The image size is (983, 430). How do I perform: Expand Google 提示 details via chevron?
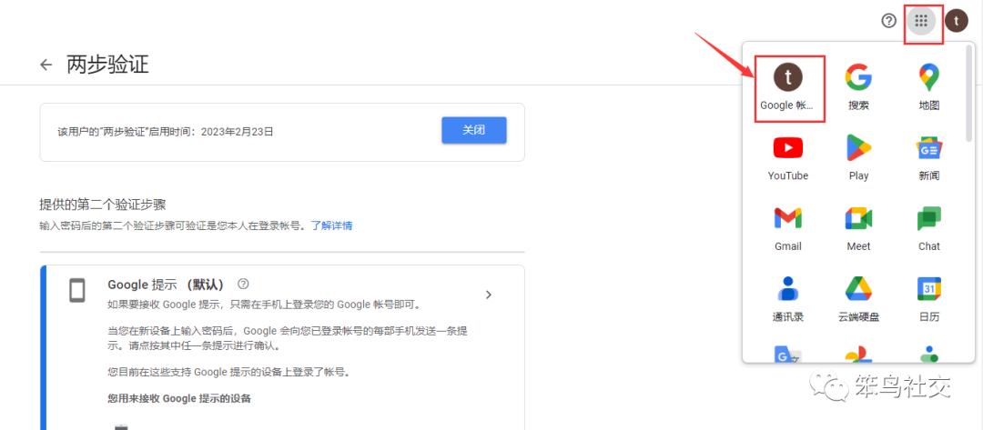(x=489, y=295)
